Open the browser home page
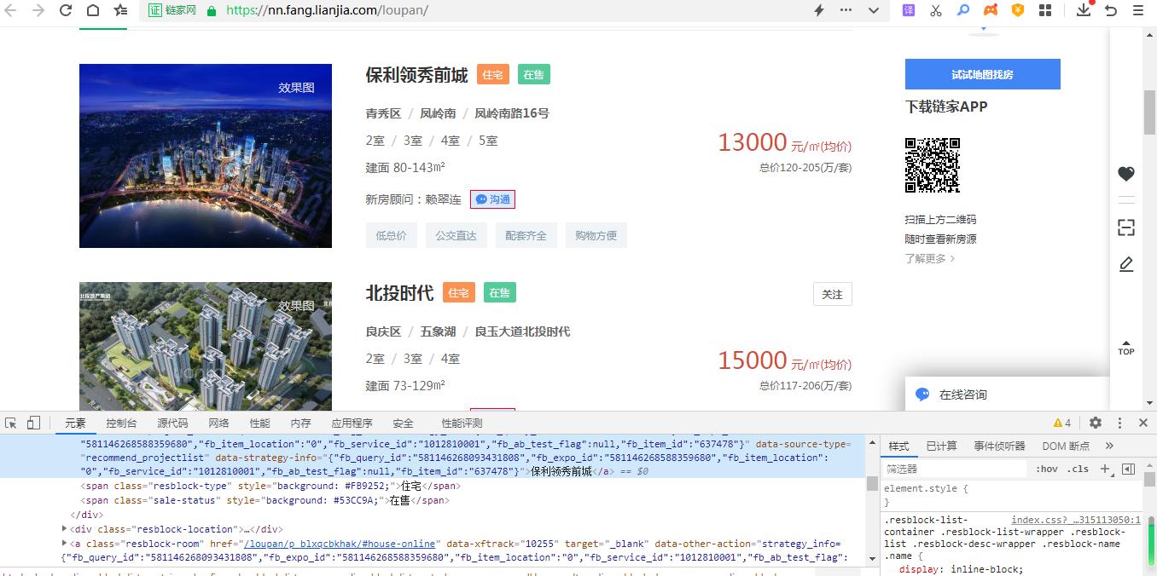1157x576 pixels. tap(92, 10)
